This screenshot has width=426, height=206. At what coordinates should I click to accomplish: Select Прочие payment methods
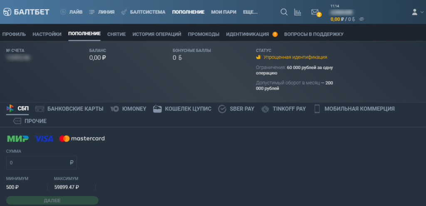click(x=36, y=121)
